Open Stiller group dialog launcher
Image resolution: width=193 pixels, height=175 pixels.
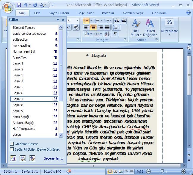156,40
